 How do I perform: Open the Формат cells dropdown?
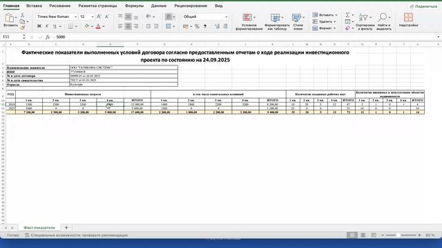324,28
